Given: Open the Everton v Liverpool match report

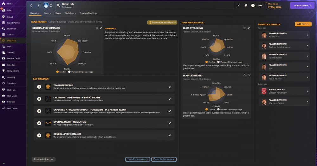Looking at the screenshot, I should (x=284, y=91).
